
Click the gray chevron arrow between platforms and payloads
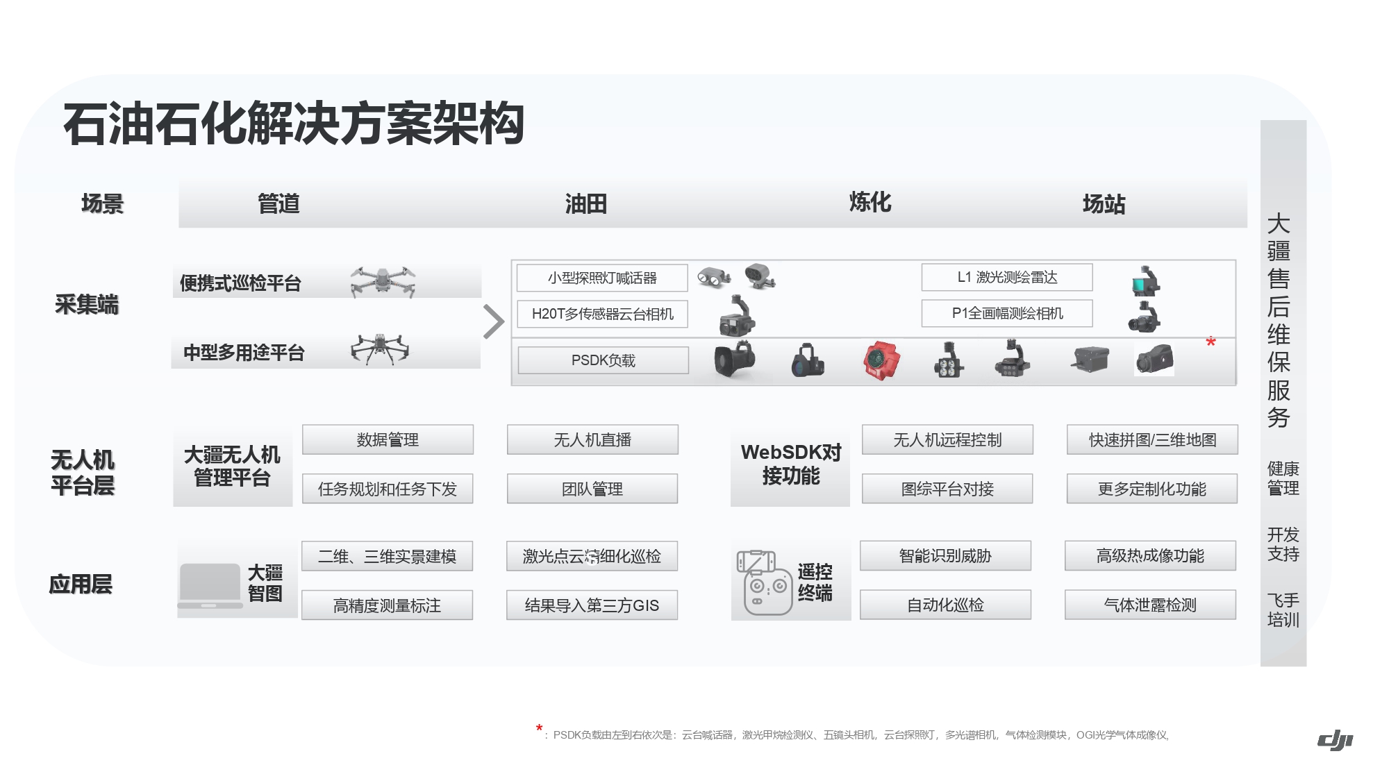(x=493, y=322)
